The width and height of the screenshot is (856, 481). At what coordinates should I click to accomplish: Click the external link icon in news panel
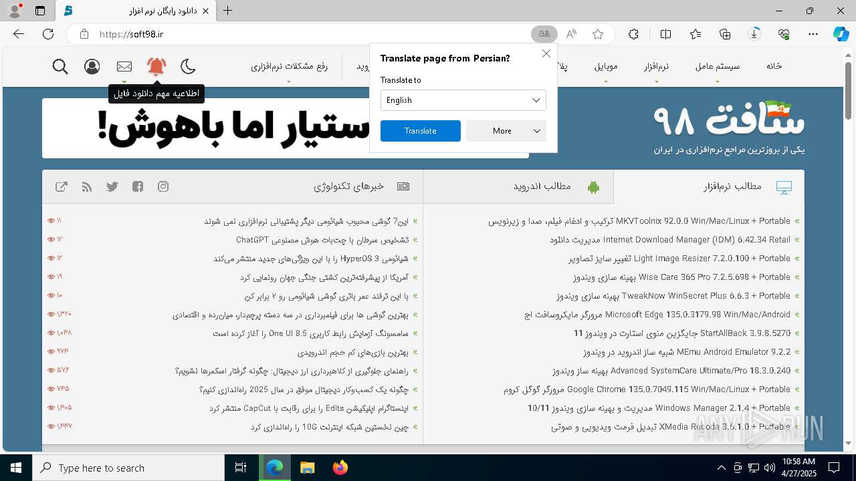pos(62,186)
